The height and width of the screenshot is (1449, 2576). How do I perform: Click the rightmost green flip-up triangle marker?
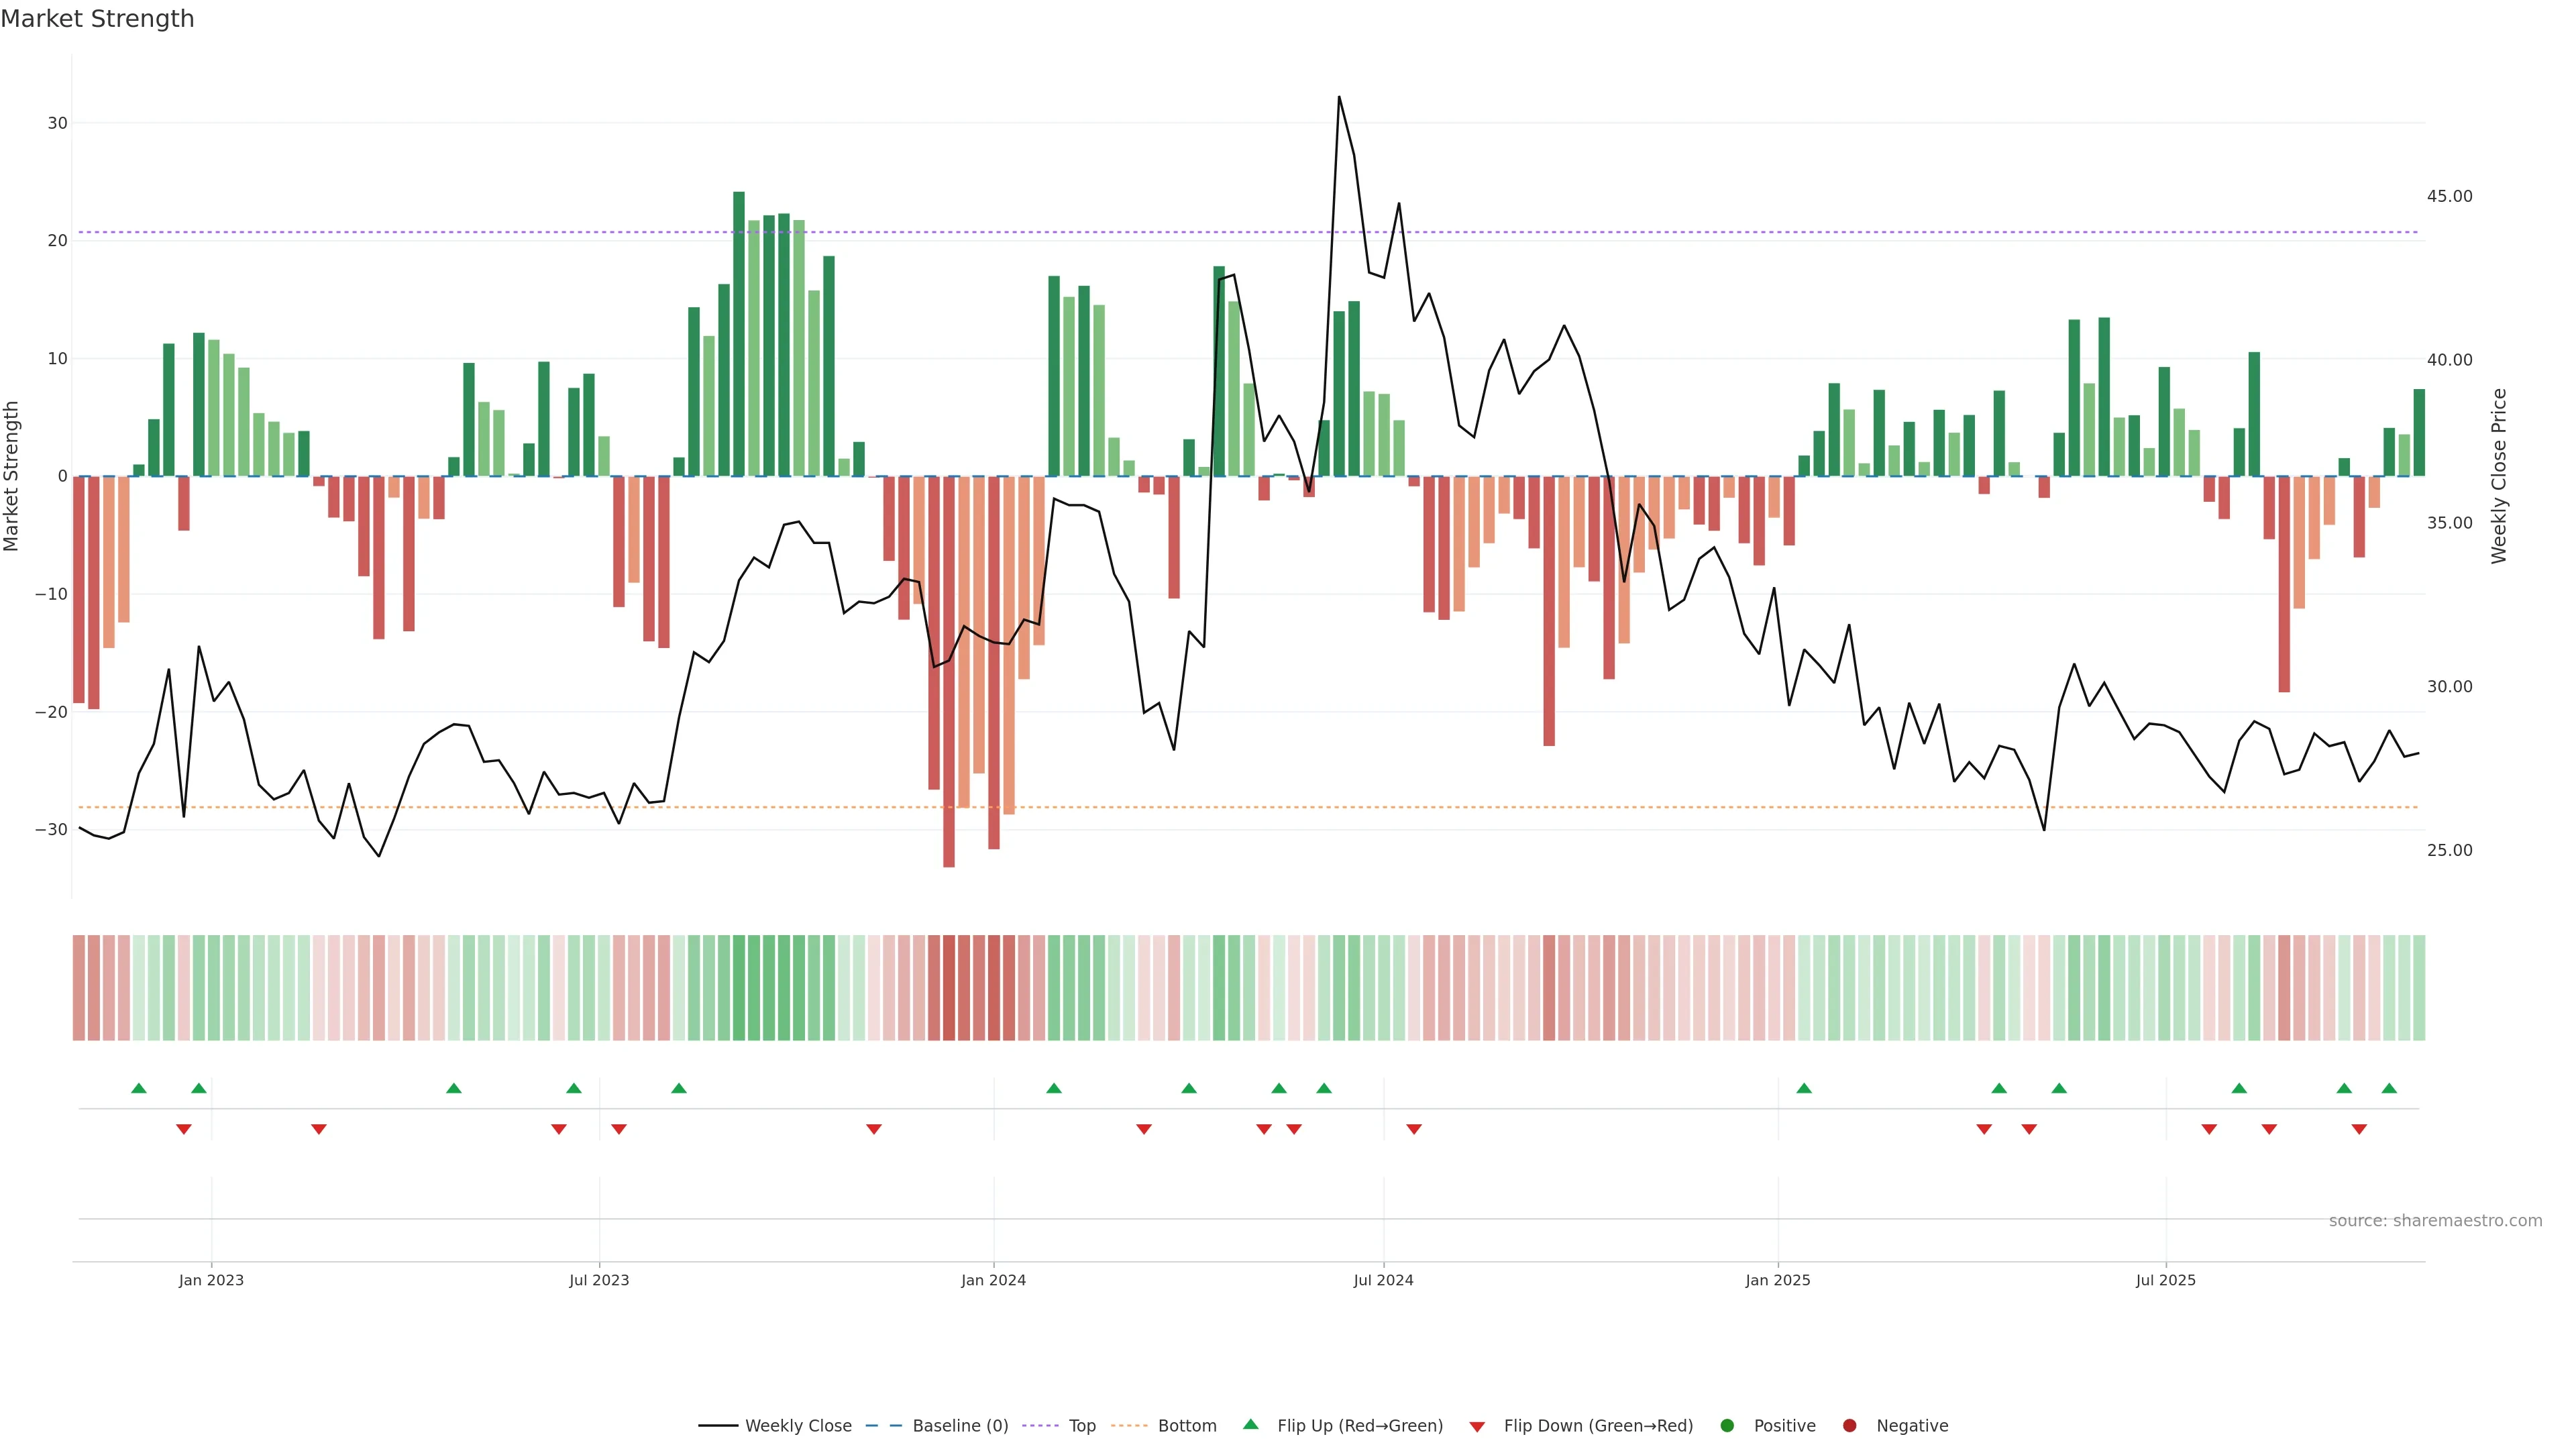(x=2389, y=1088)
